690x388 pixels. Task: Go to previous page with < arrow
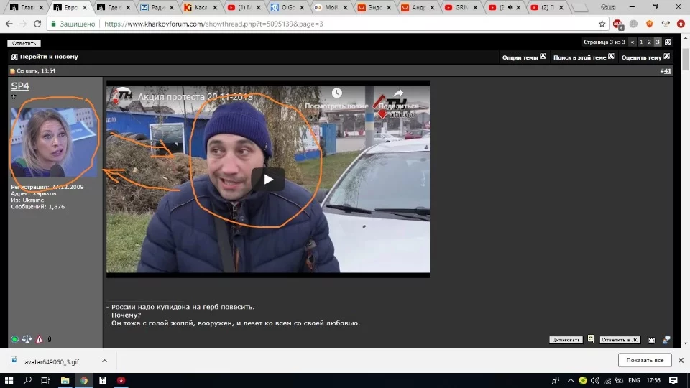(632, 42)
